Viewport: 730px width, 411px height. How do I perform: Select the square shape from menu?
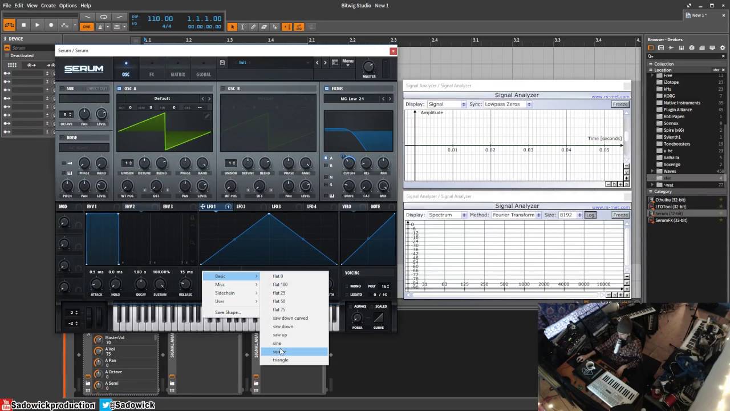pos(294,352)
